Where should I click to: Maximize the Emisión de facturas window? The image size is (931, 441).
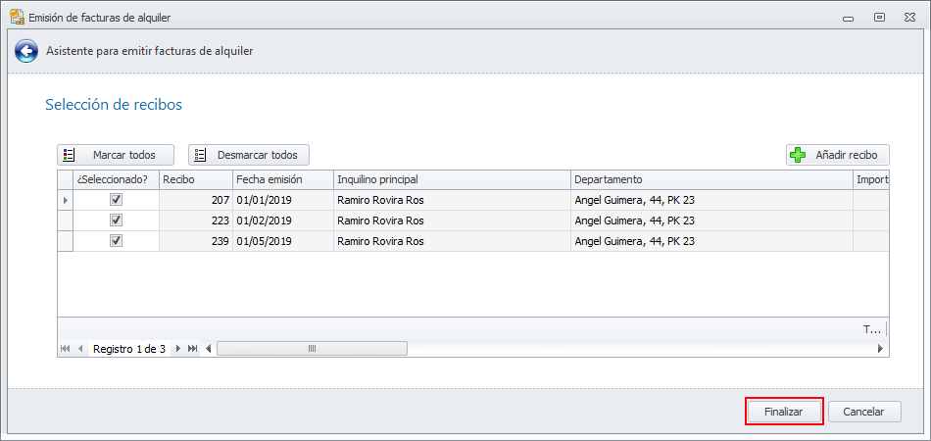[879, 18]
